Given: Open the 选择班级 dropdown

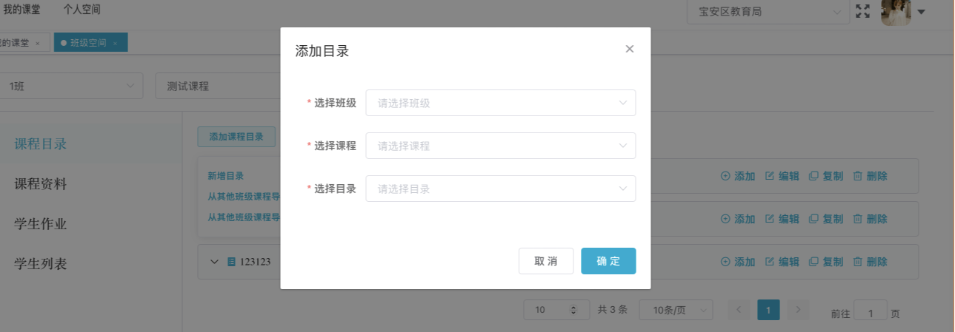Looking at the screenshot, I should click(x=500, y=103).
